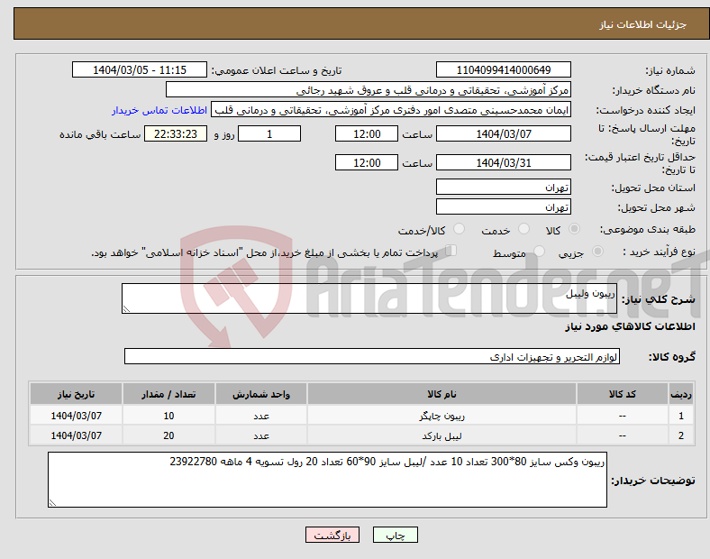Click the quantity cell showing 20
Screen dimensions: 710x559
point(168,435)
